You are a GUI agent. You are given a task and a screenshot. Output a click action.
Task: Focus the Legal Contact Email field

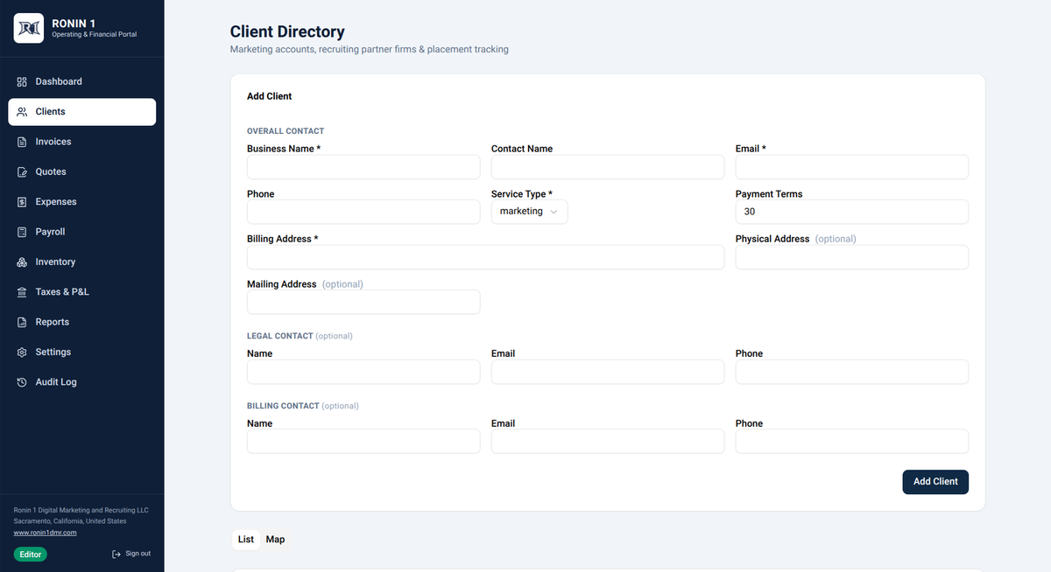pos(608,372)
